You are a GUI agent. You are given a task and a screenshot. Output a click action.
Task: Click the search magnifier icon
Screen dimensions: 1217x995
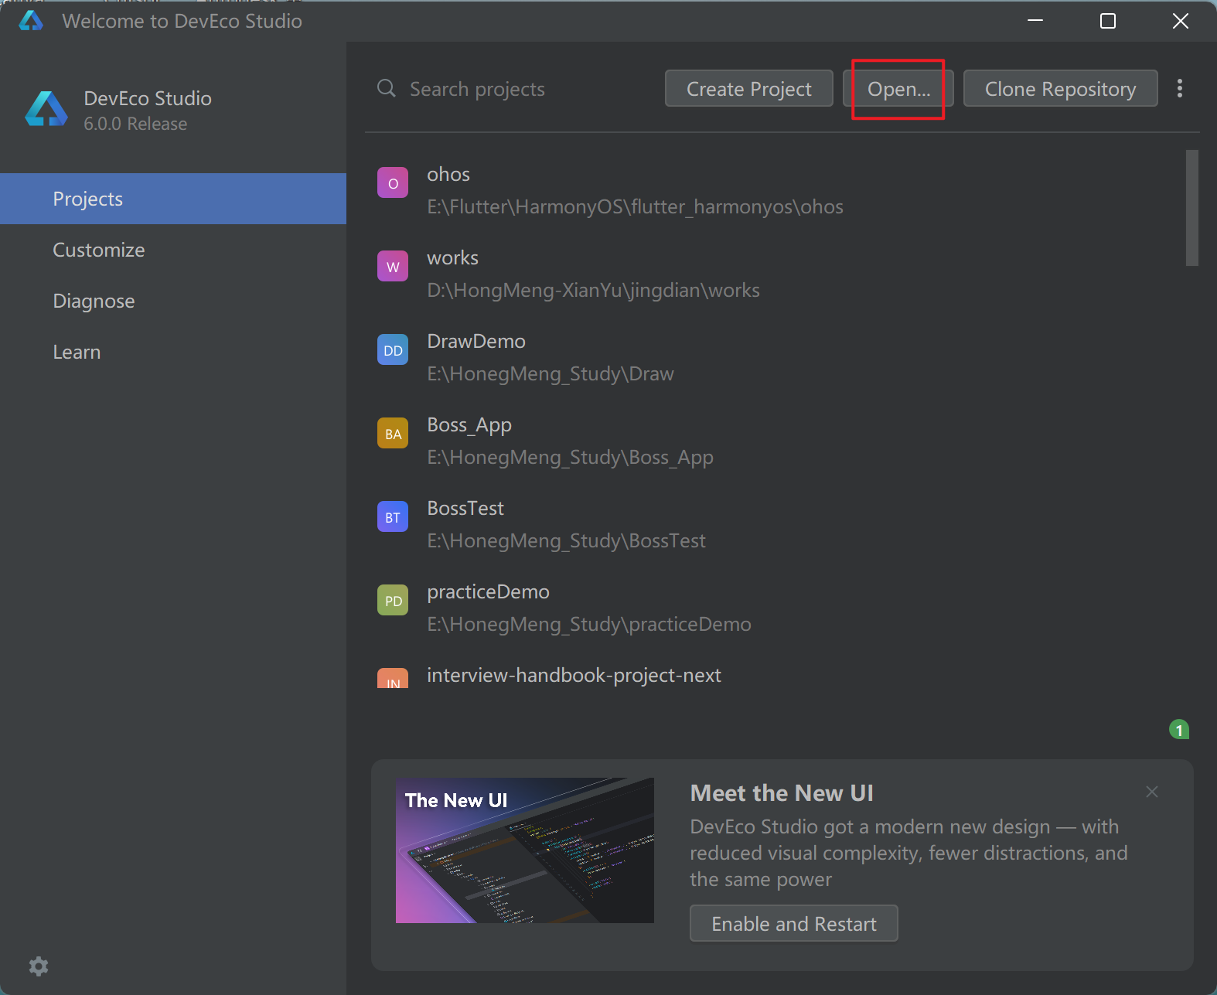point(387,88)
